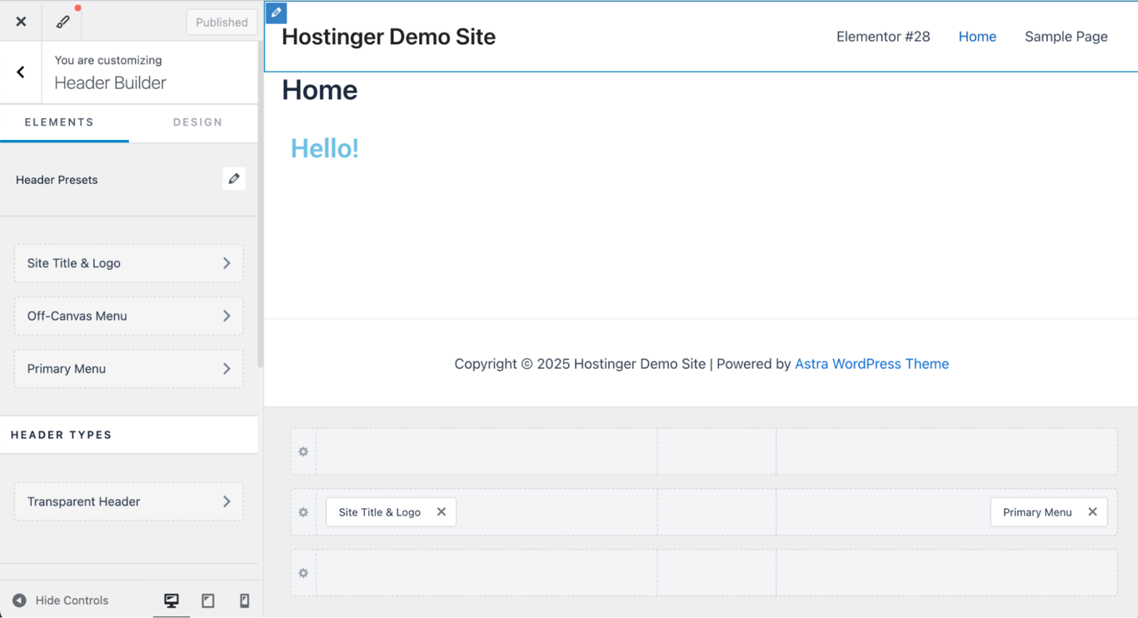
Task: Open the Astra WordPress Theme link
Action: (x=871, y=363)
